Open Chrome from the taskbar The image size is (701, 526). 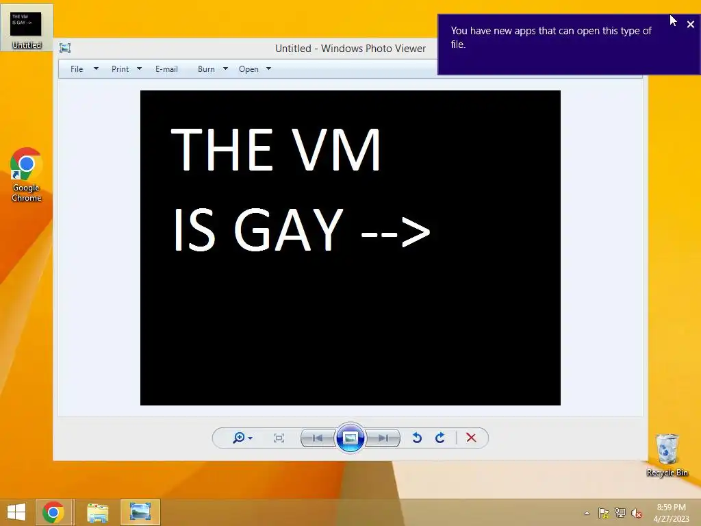point(53,512)
